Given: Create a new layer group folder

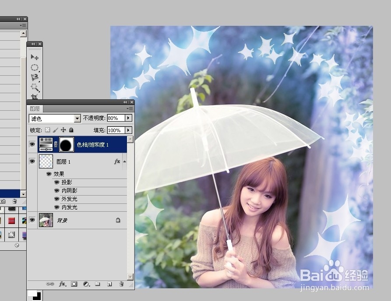Looking at the screenshot, I should pos(98,284).
